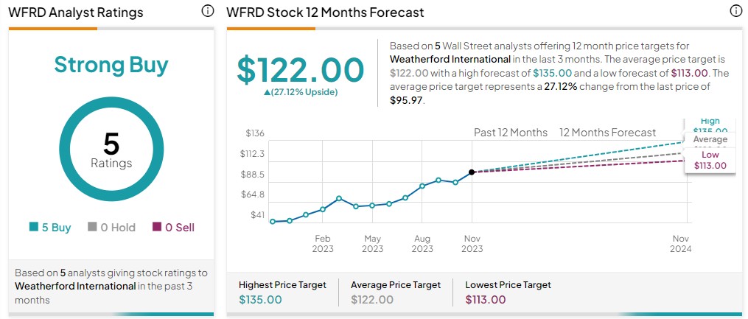The height and width of the screenshot is (319, 748).
Task: Switch to 12 Months Forecast chart label
Action: [608, 133]
